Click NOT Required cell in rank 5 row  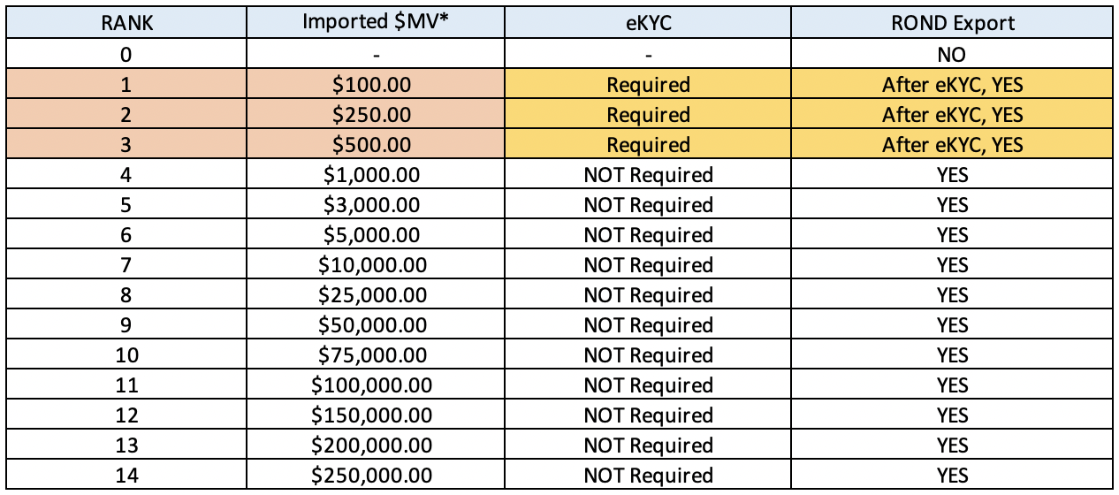(x=648, y=205)
